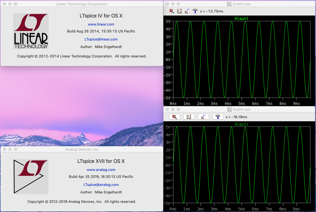Click the Build Aug 26 2014 text

[x=101, y=31]
